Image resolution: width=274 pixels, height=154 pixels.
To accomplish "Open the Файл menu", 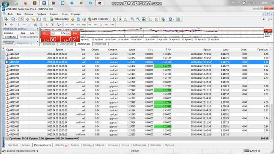I will pyautogui.click(x=10, y=14).
